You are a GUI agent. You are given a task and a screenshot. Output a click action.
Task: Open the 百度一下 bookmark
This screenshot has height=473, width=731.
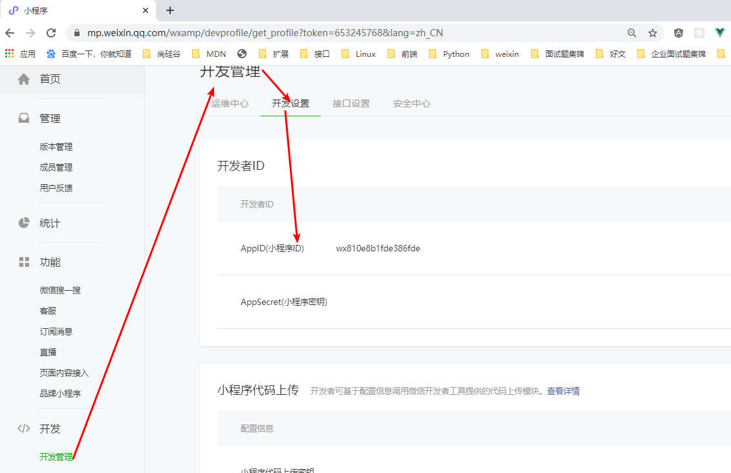click(89, 54)
